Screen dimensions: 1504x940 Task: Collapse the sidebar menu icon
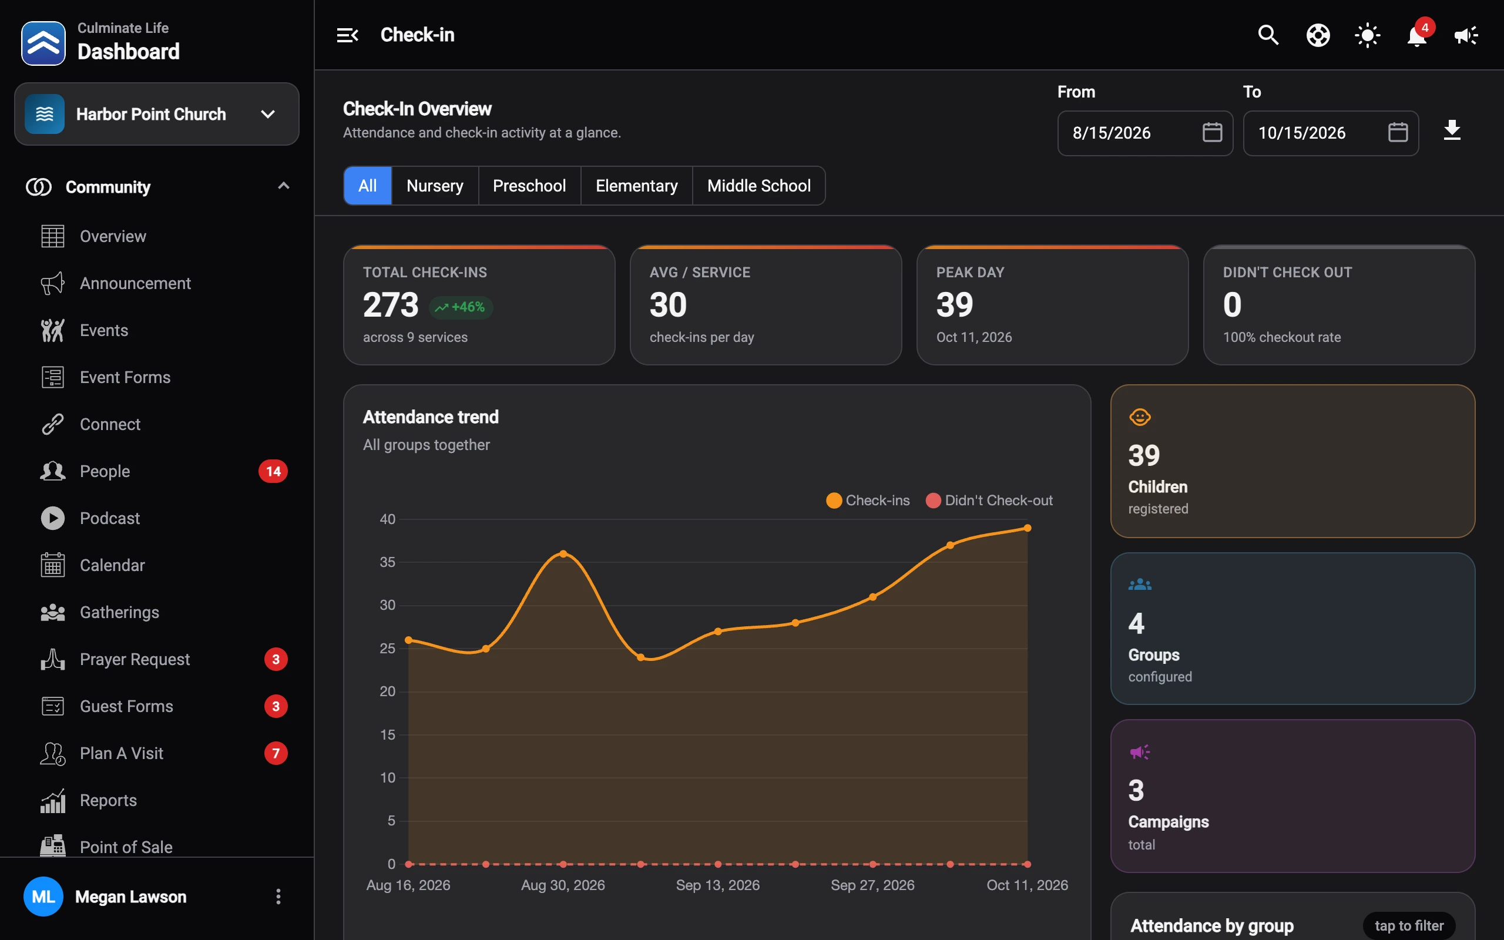[347, 35]
